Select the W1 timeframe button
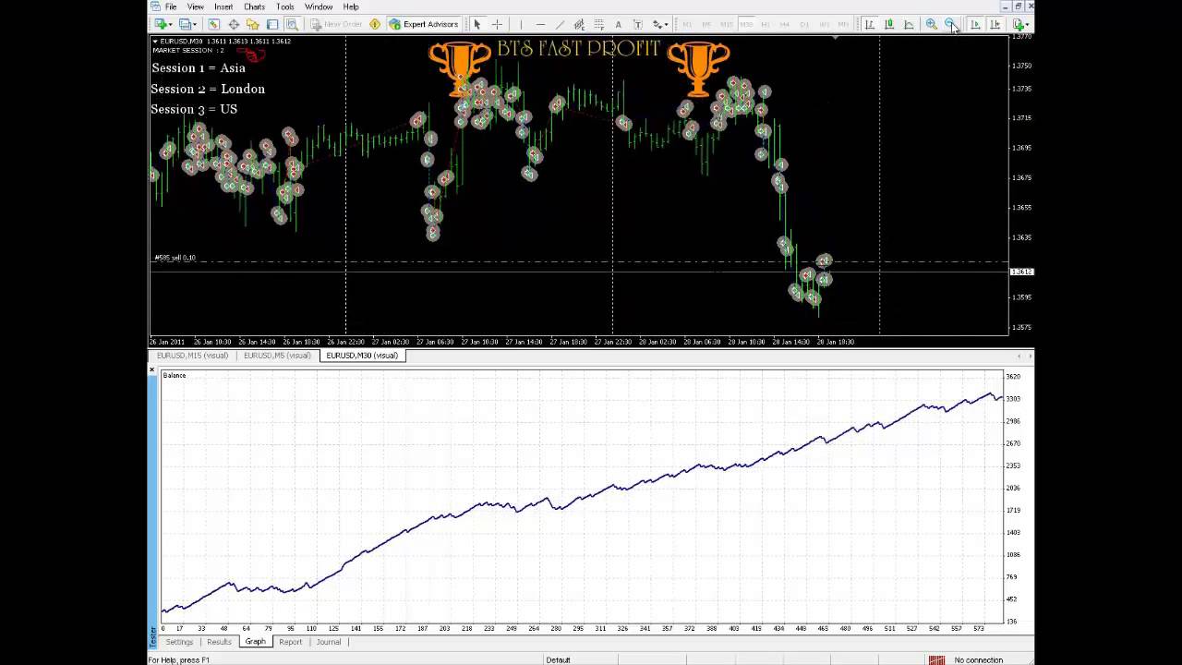 click(824, 24)
